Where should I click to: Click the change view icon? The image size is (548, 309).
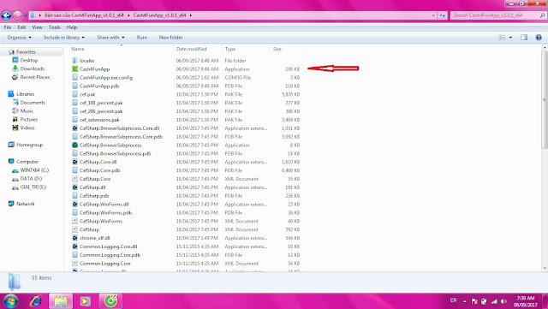[x=502, y=38]
